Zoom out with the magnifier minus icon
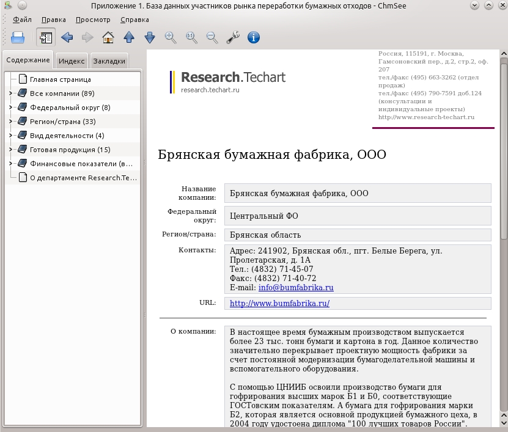 pos(212,37)
